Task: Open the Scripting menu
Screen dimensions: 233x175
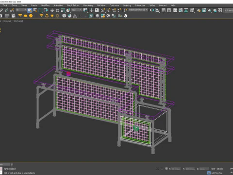Action: [127, 5]
